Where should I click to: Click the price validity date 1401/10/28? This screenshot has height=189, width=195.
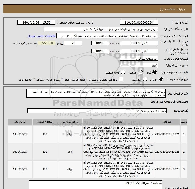pyautogui.click(x=139, y=51)
